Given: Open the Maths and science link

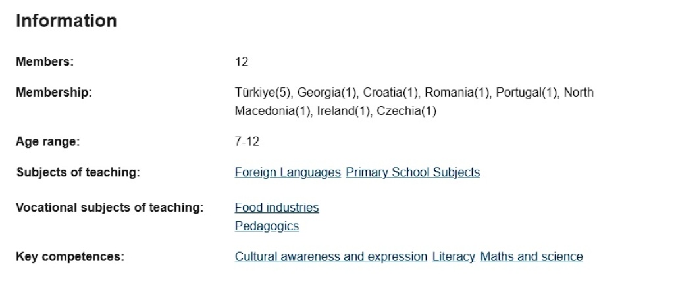Looking at the screenshot, I should (x=531, y=257).
